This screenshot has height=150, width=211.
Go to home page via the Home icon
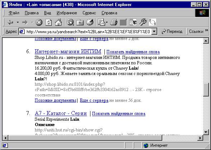point(58,22)
